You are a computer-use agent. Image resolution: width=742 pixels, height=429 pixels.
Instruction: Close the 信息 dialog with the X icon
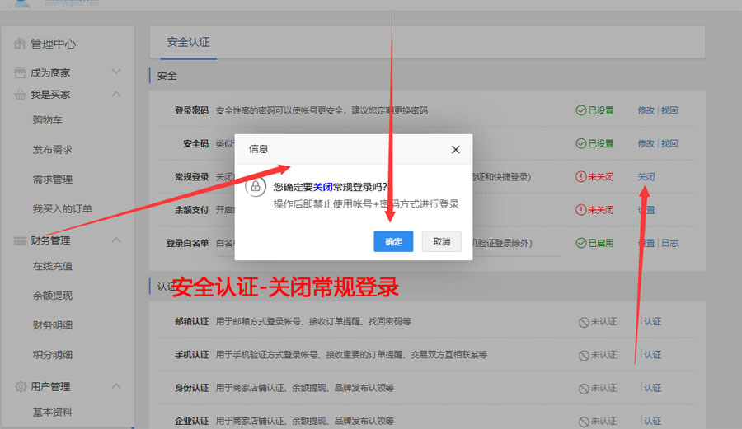coord(455,149)
